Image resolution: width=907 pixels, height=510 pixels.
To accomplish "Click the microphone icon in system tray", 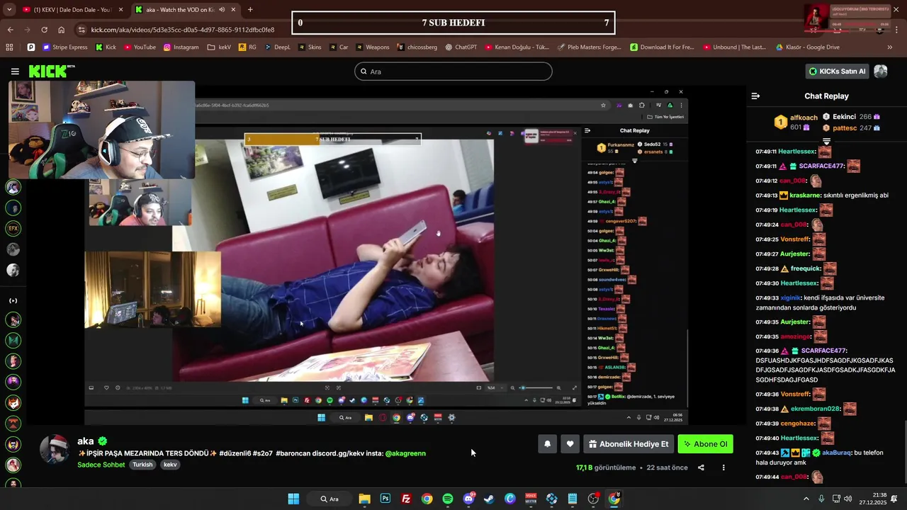I will [x=822, y=499].
